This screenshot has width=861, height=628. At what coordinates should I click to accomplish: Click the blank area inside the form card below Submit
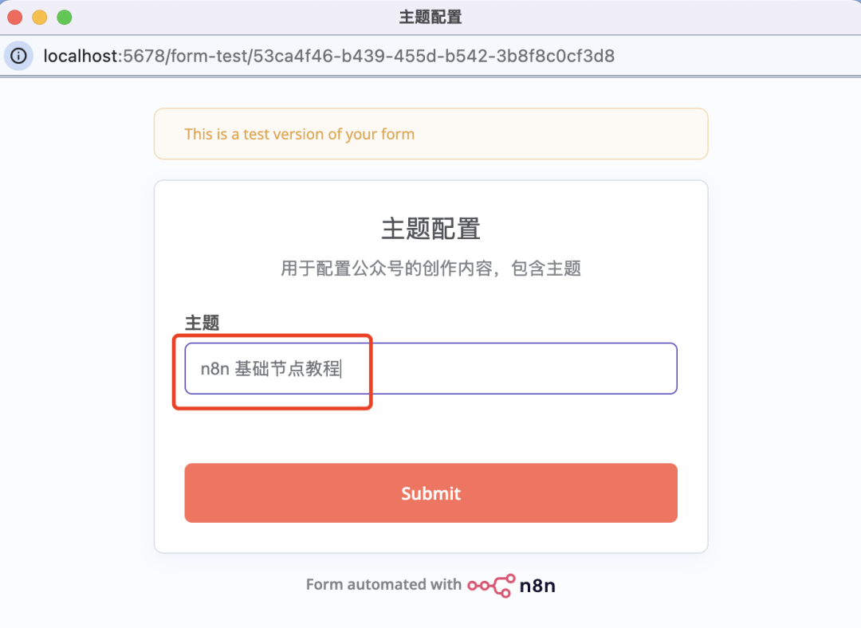tap(431, 538)
